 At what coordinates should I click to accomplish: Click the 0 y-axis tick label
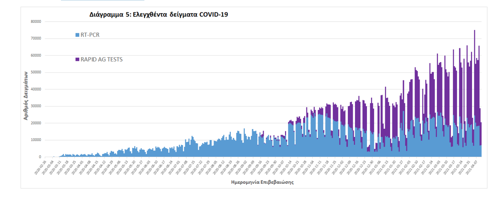pyautogui.click(x=40, y=157)
